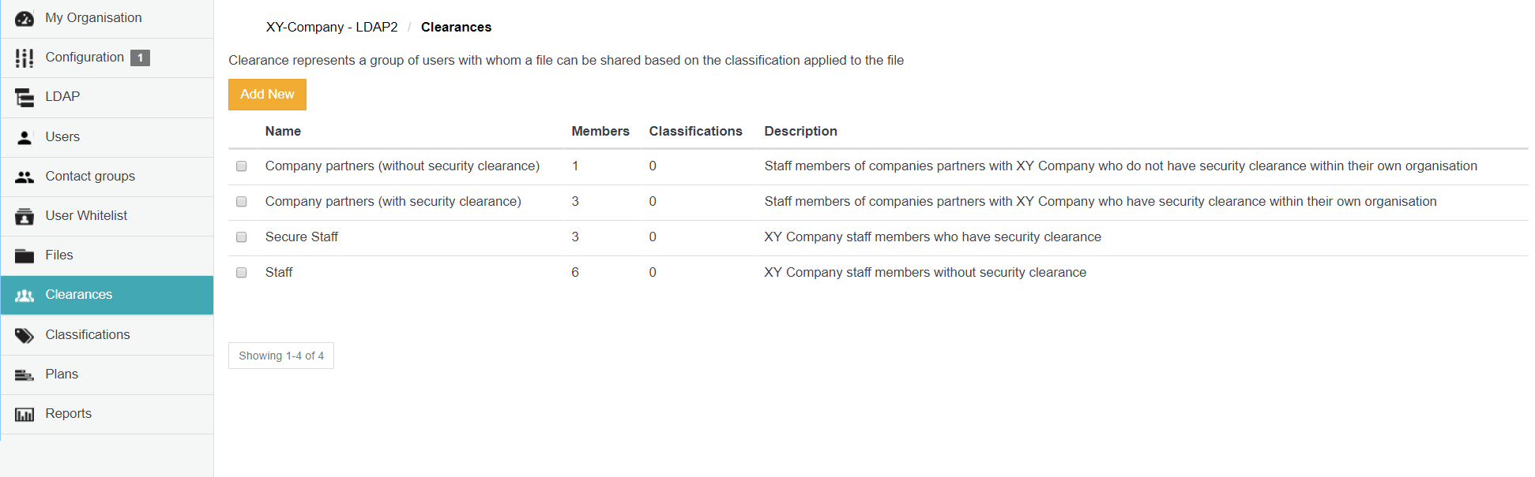
Task: Toggle checkbox for Company partners with security clearance
Action: pyautogui.click(x=242, y=202)
